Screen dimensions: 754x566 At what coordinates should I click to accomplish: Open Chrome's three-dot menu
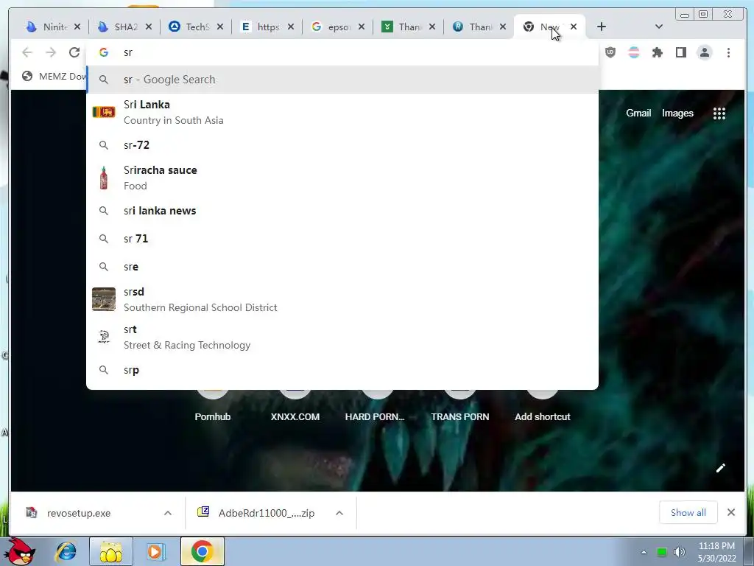click(728, 52)
